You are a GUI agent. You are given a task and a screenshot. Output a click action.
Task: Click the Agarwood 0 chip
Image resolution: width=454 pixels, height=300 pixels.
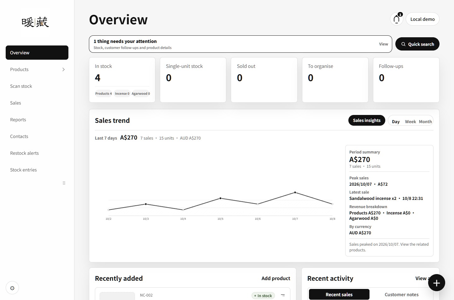tap(141, 93)
